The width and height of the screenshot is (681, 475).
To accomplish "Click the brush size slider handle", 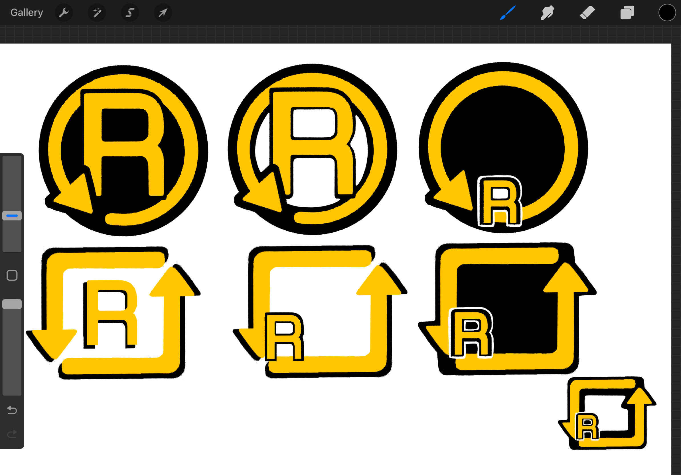I will (12, 216).
